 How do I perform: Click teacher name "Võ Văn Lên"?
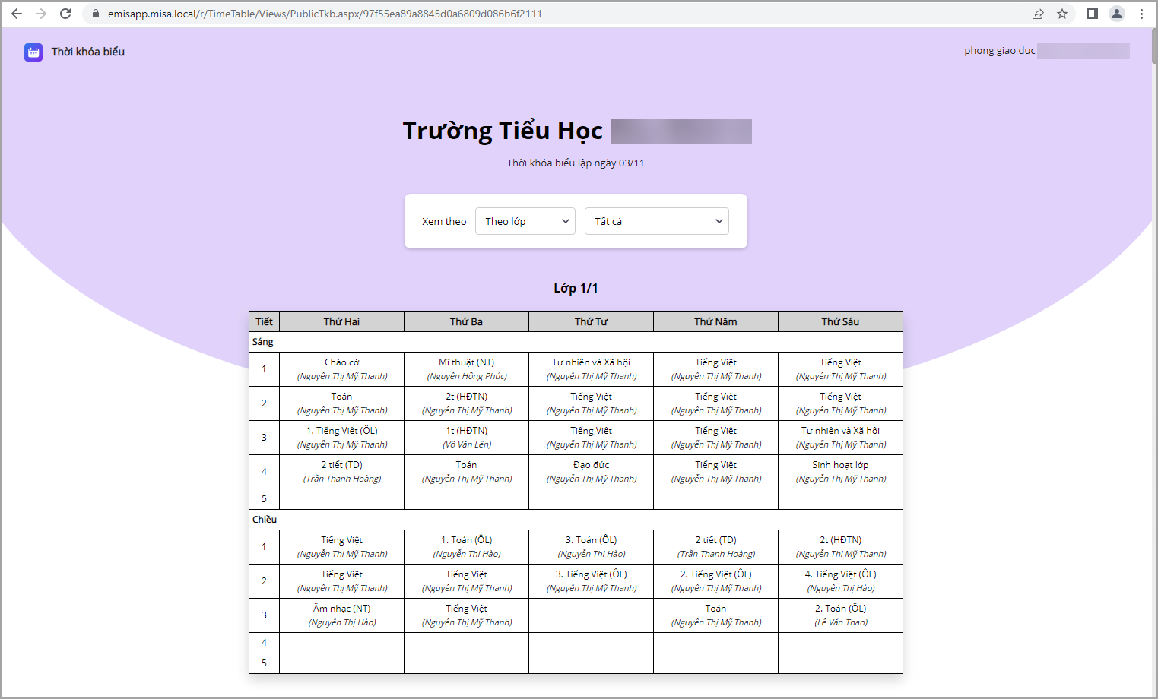point(466,444)
